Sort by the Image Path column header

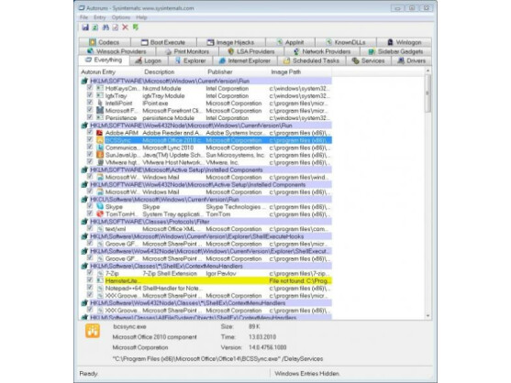(301, 71)
